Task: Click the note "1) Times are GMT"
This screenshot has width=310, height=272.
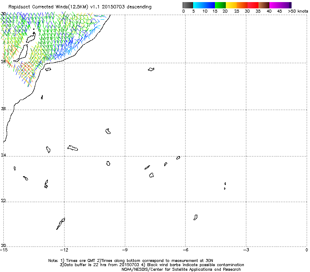Action: point(78,261)
